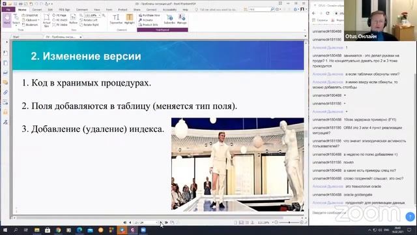Go to previous page arrow
The image size is (417, 235).
tap(130, 223)
